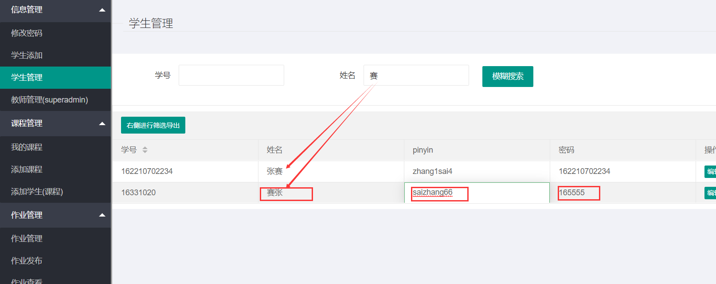Click the 模糊搜索 button
This screenshot has width=716, height=284.
pyautogui.click(x=508, y=76)
